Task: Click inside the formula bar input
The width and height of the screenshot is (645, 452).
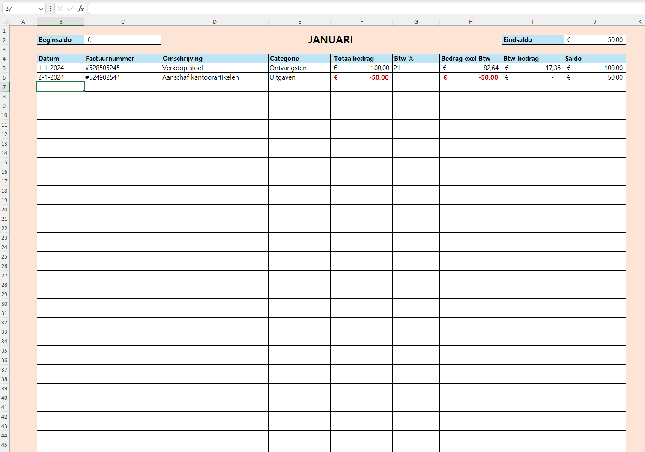Action: point(364,9)
